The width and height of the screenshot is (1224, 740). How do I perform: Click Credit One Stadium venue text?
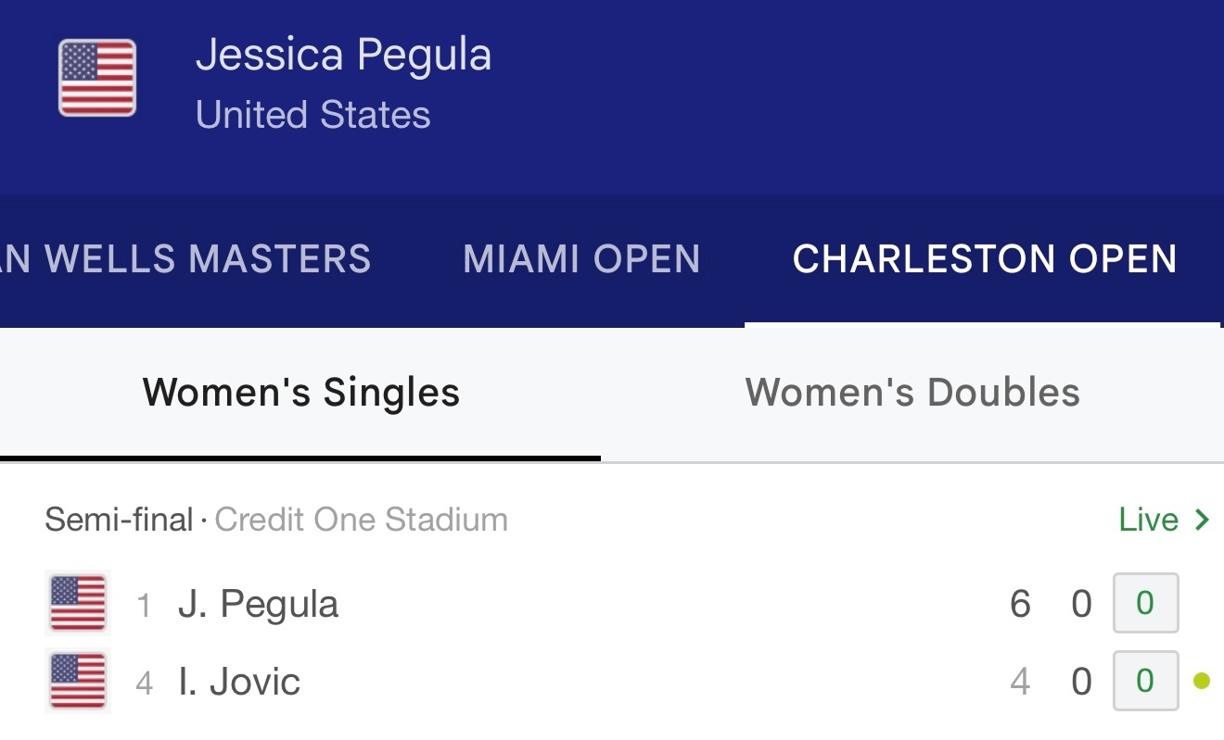point(361,520)
